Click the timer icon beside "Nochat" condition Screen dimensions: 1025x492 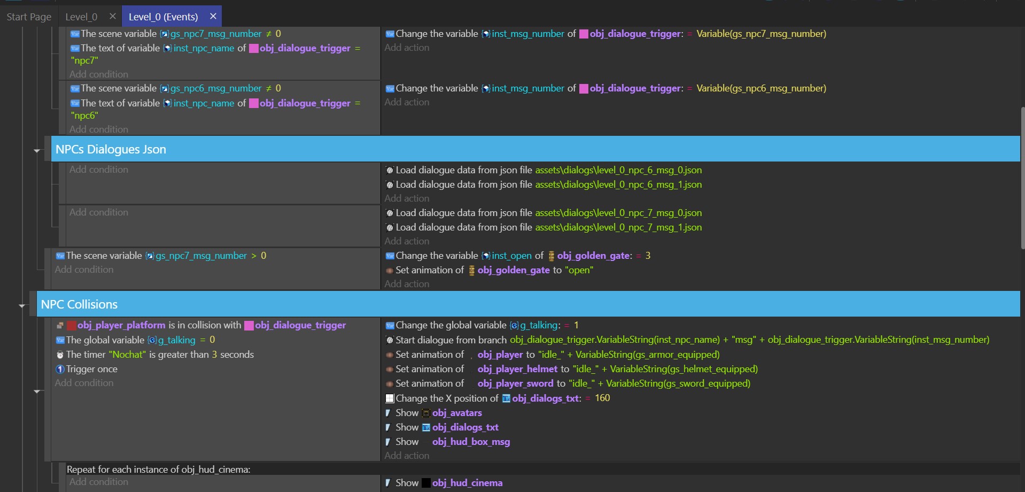click(x=60, y=355)
